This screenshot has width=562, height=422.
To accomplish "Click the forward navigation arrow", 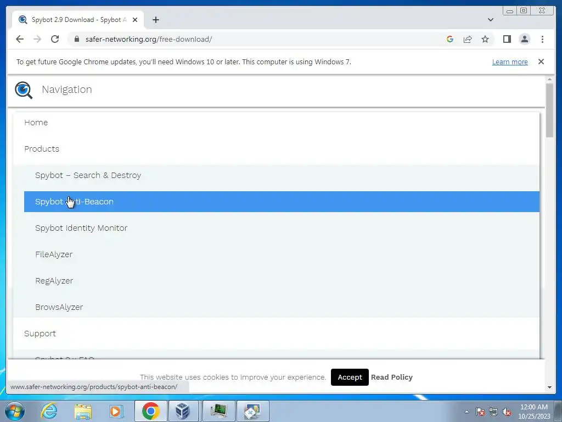I will (x=37, y=39).
